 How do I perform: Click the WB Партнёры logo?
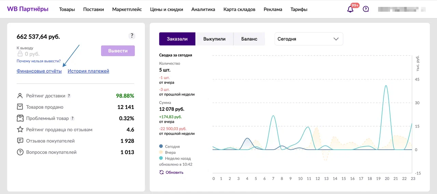click(28, 9)
